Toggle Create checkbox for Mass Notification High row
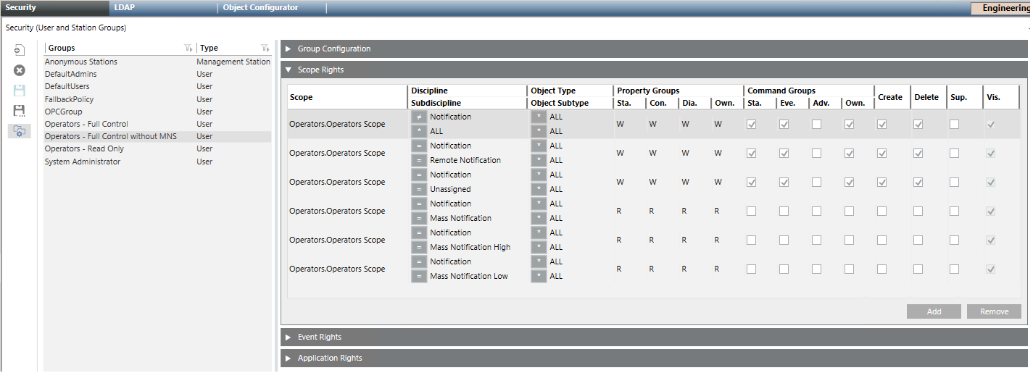1033x373 pixels. pyautogui.click(x=881, y=240)
